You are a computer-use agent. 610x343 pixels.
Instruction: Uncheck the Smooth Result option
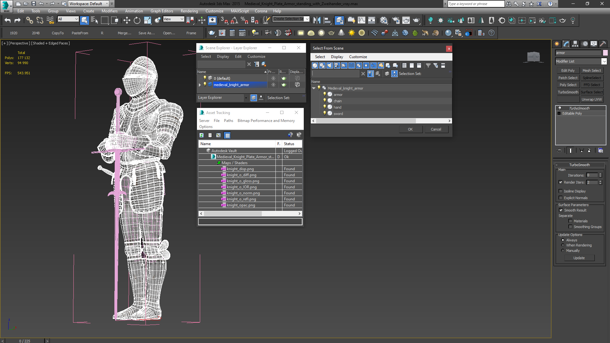(561, 210)
